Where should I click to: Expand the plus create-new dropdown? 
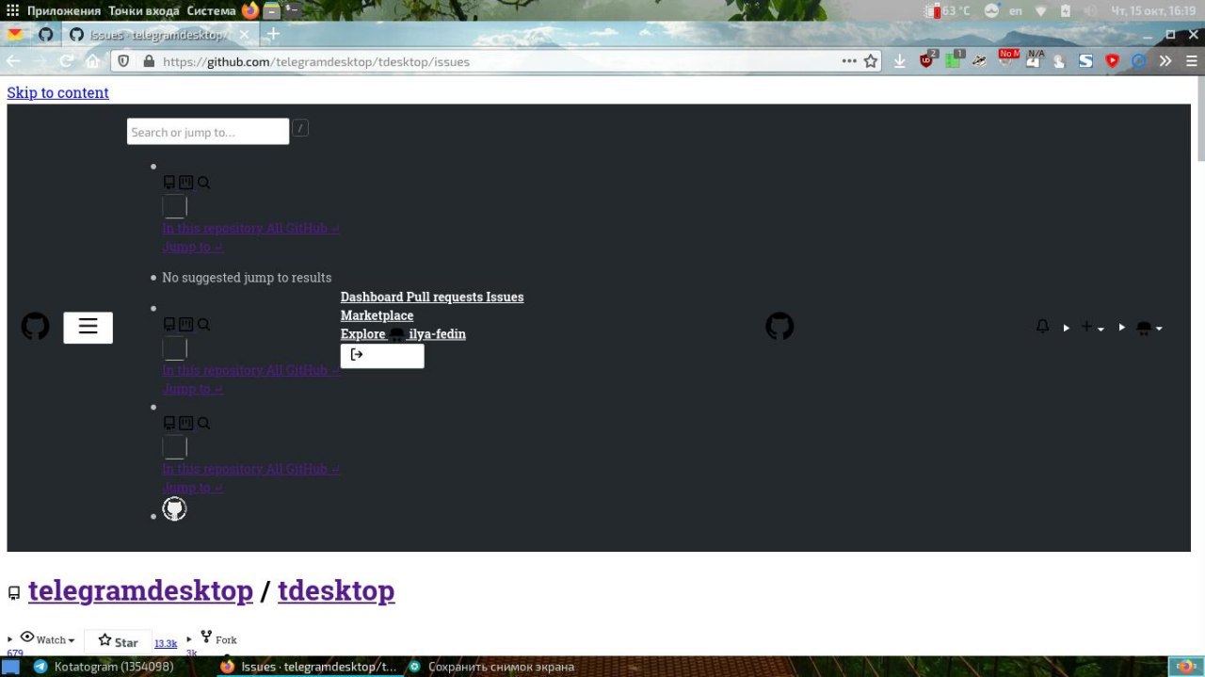1092,327
